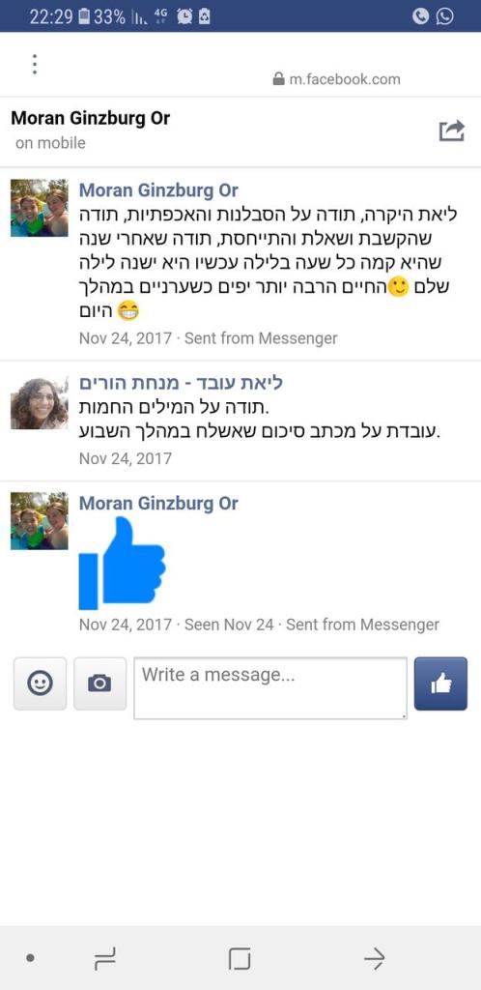Focus the Write a message field
The image size is (481, 990).
[270, 687]
